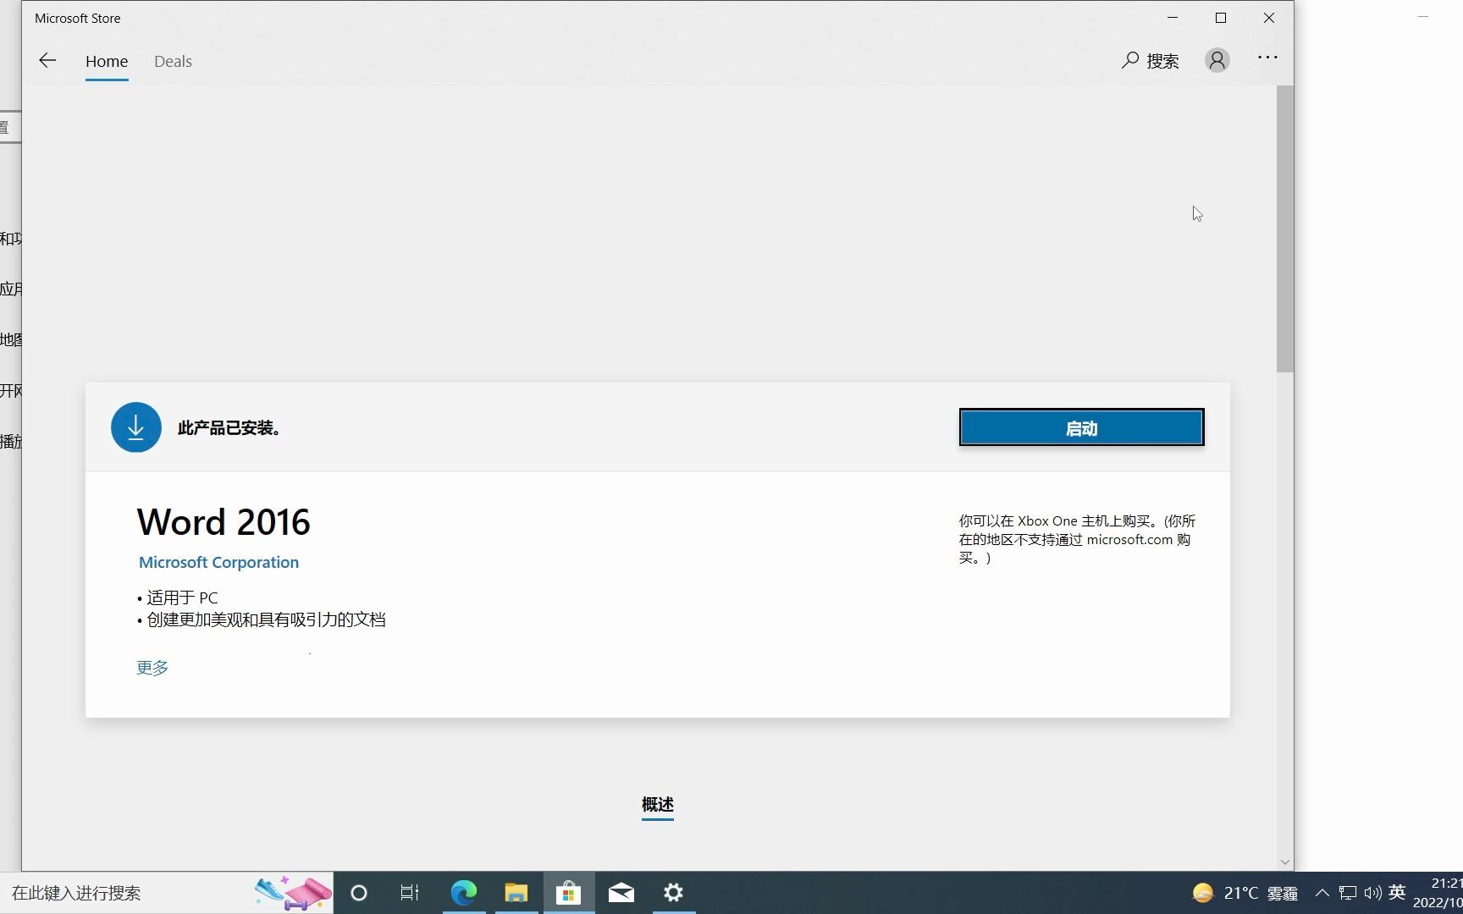Click the Cortana circle icon on the taskbar
The height and width of the screenshot is (914, 1463).
coord(358,892)
